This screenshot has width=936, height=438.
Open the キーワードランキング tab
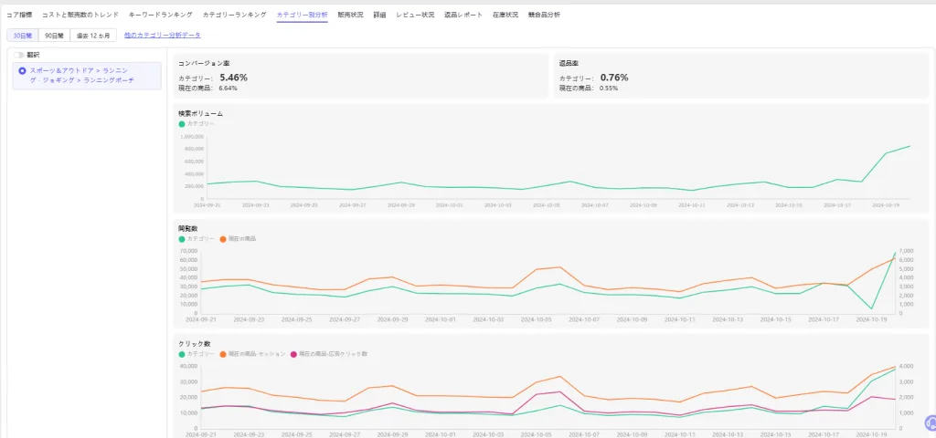[161, 15]
